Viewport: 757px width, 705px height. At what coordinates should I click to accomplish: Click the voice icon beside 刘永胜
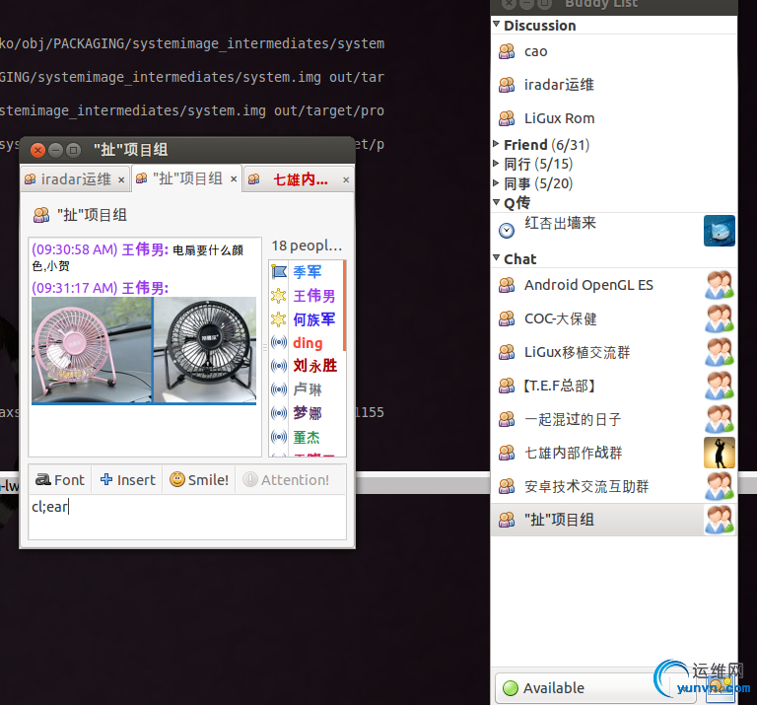pyautogui.click(x=279, y=366)
